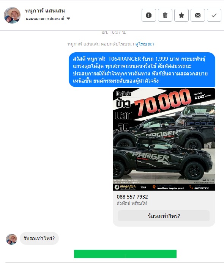Click contact name หนูกาฬ แสนเสน in header

tap(45, 11)
